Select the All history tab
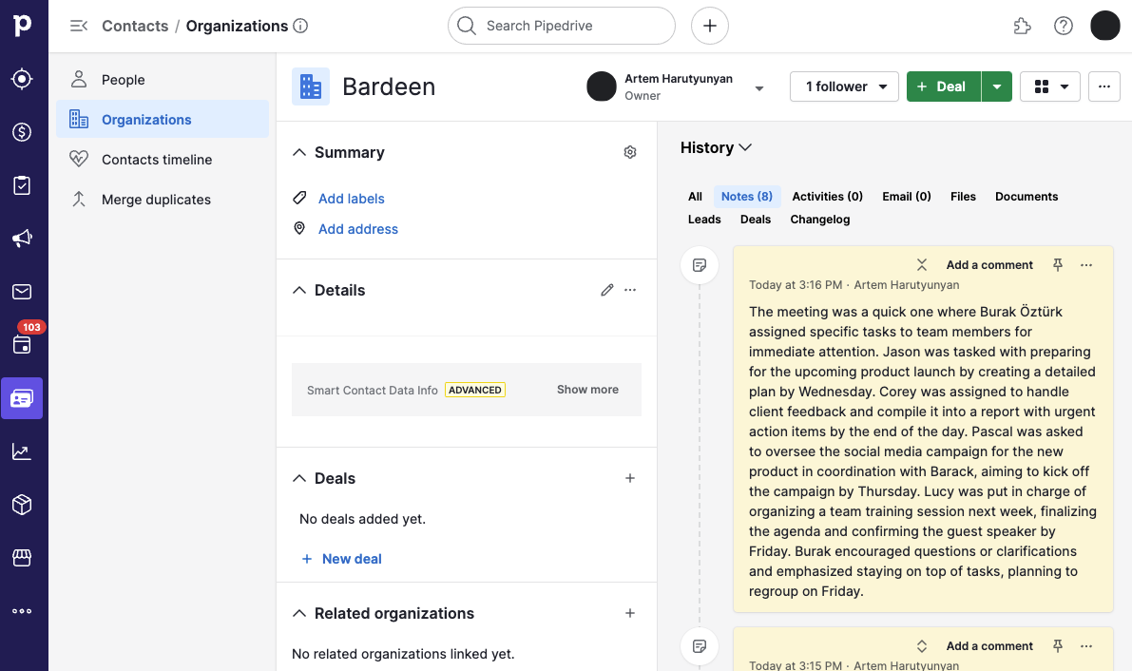This screenshot has height=671, width=1132. (x=695, y=197)
